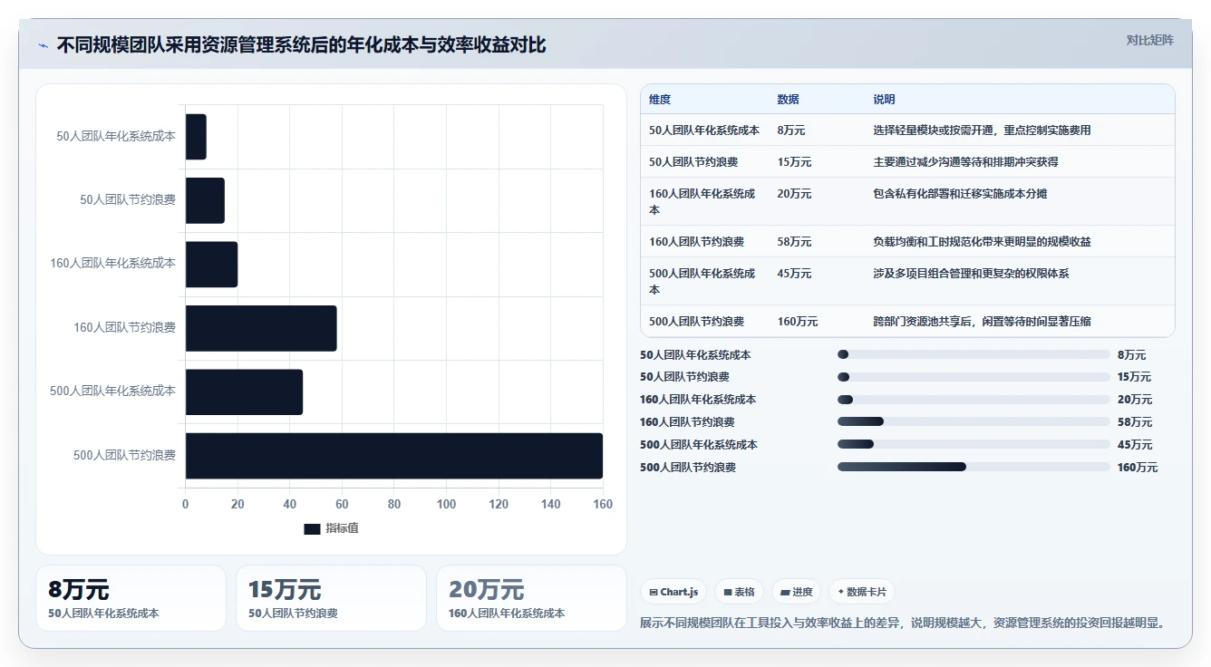This screenshot has width=1211, height=667.
Task: Click the 指标值 legend label
Action: coord(343,528)
